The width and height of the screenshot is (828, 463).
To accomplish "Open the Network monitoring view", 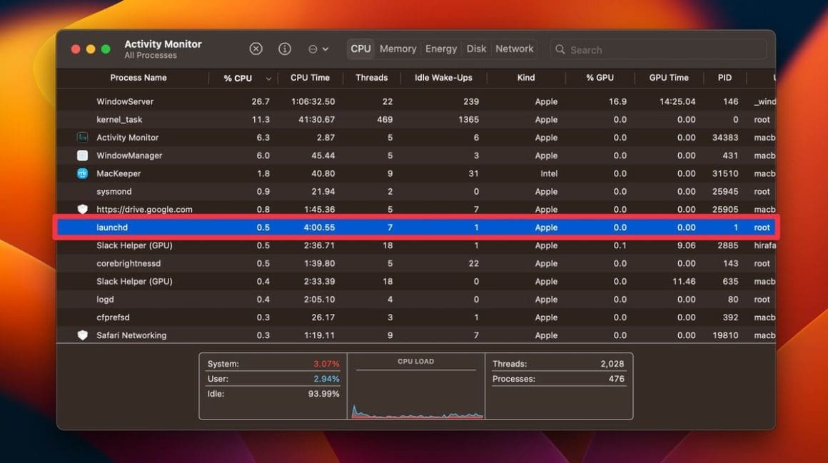I will point(514,49).
